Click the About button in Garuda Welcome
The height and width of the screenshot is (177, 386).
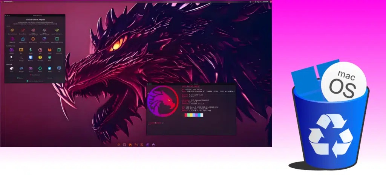tap(20, 78)
